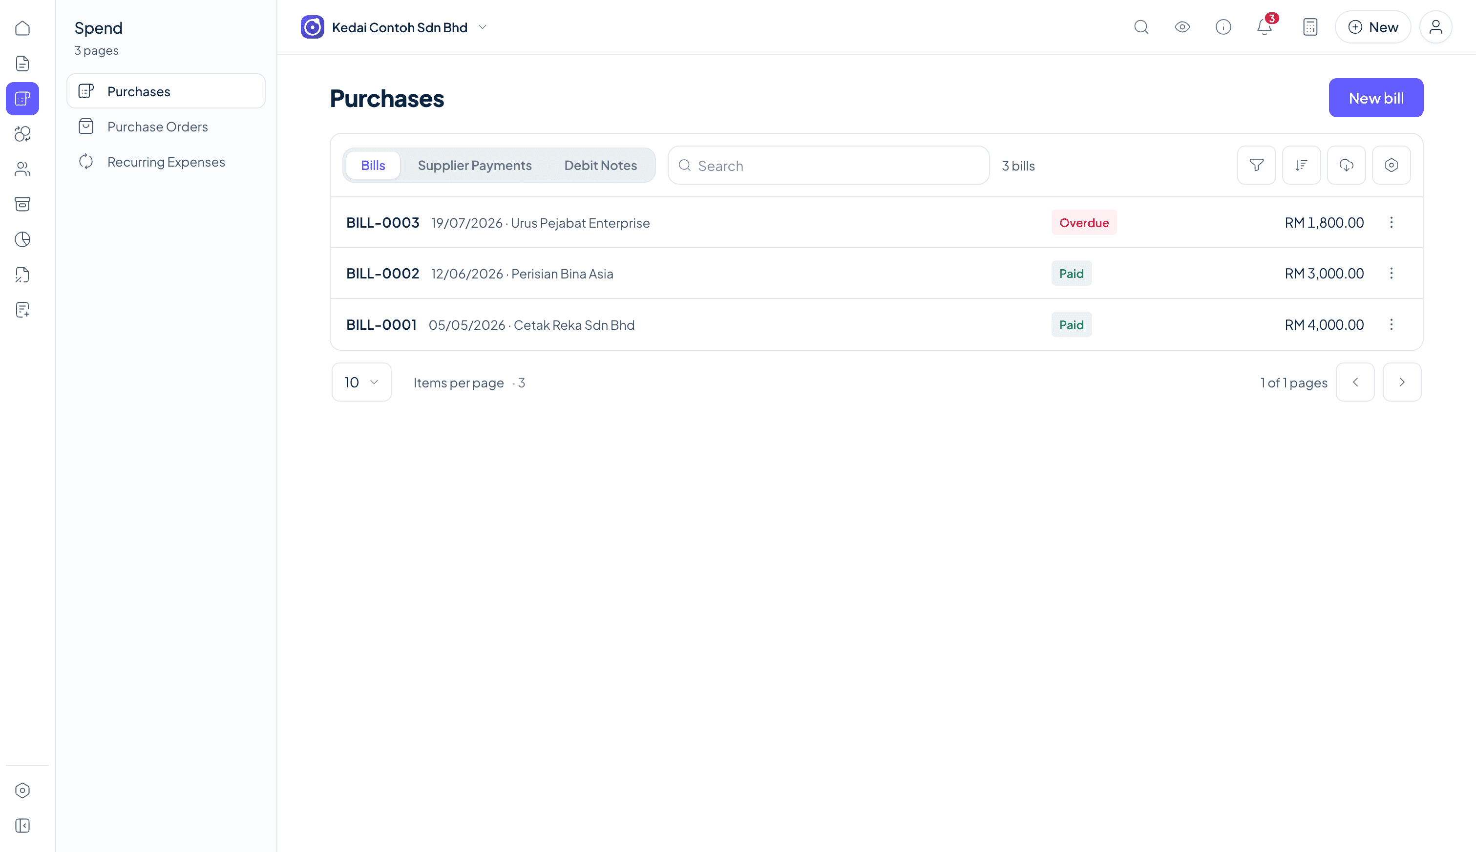
Task: Go to the previous page arrow
Action: point(1355,382)
